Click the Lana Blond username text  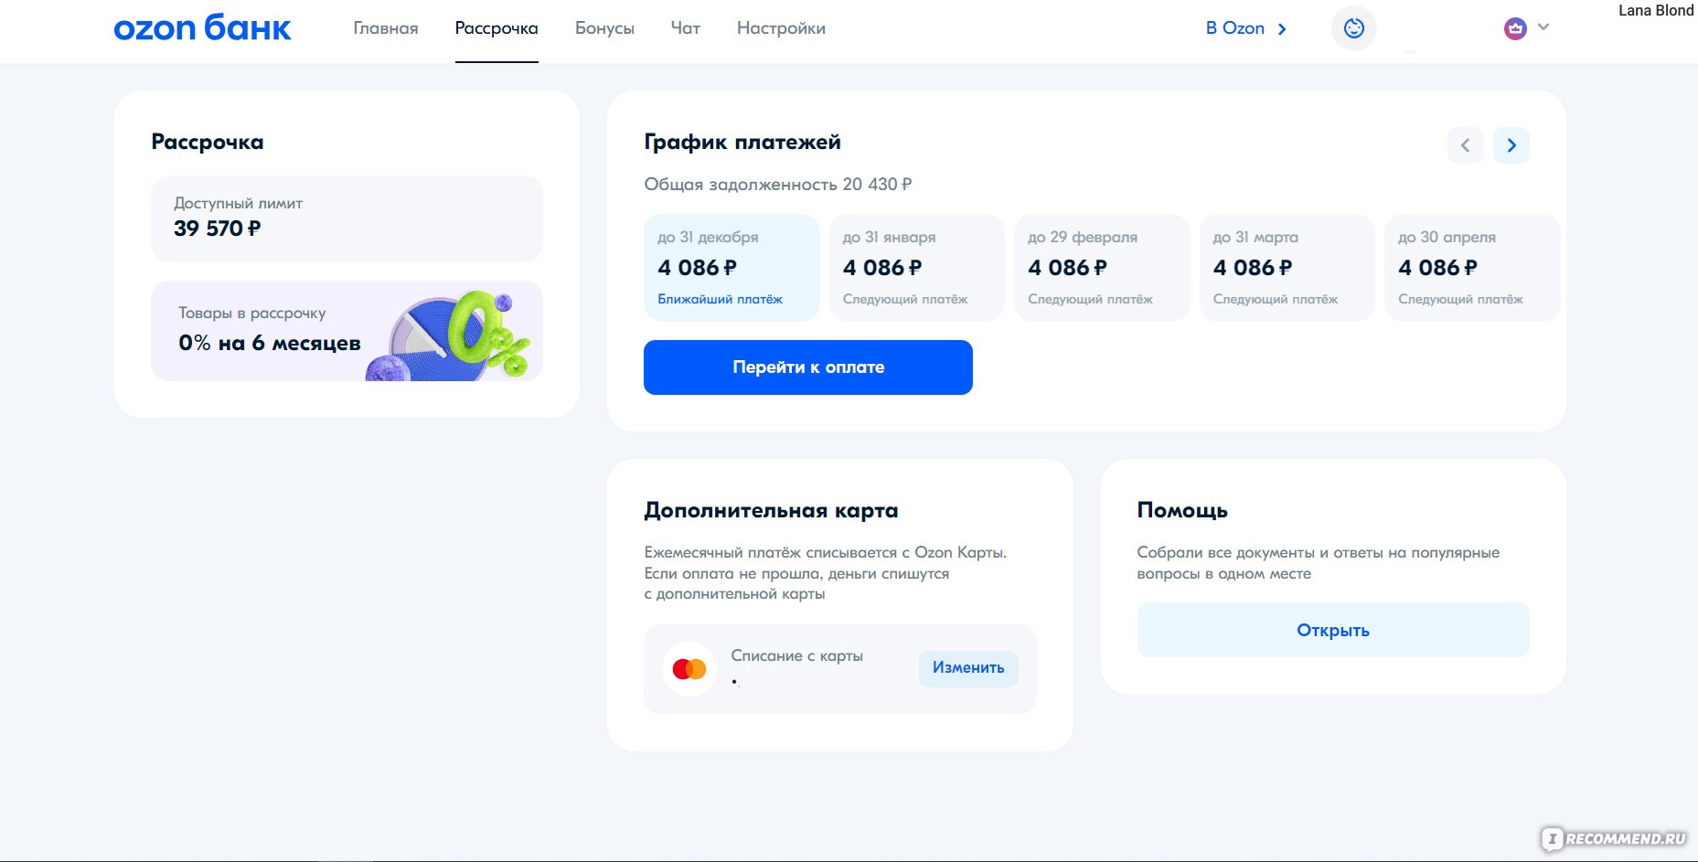click(1656, 10)
